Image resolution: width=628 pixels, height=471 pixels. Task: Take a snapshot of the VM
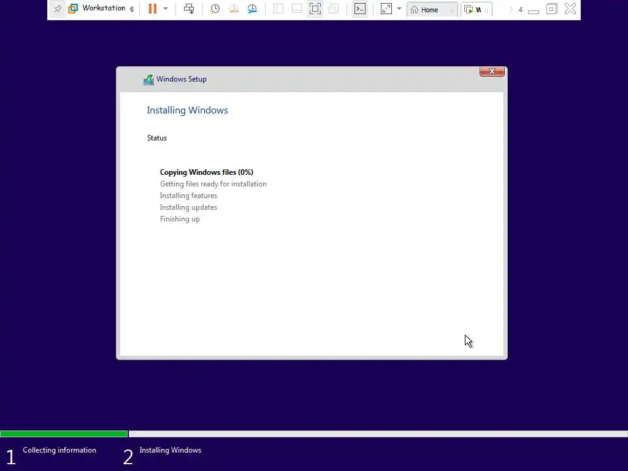215,9
